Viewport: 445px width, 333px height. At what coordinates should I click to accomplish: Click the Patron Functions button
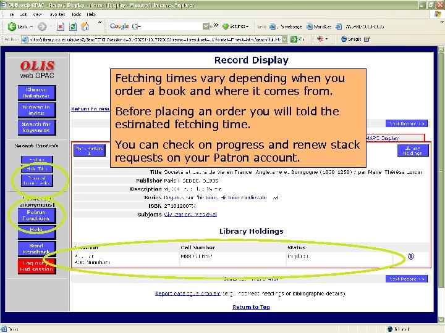tap(36, 215)
